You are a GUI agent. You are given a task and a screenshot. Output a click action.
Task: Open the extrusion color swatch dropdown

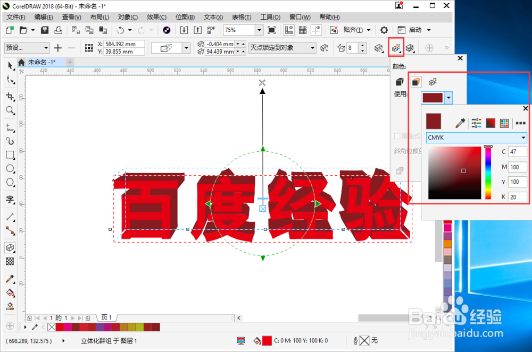[448, 98]
